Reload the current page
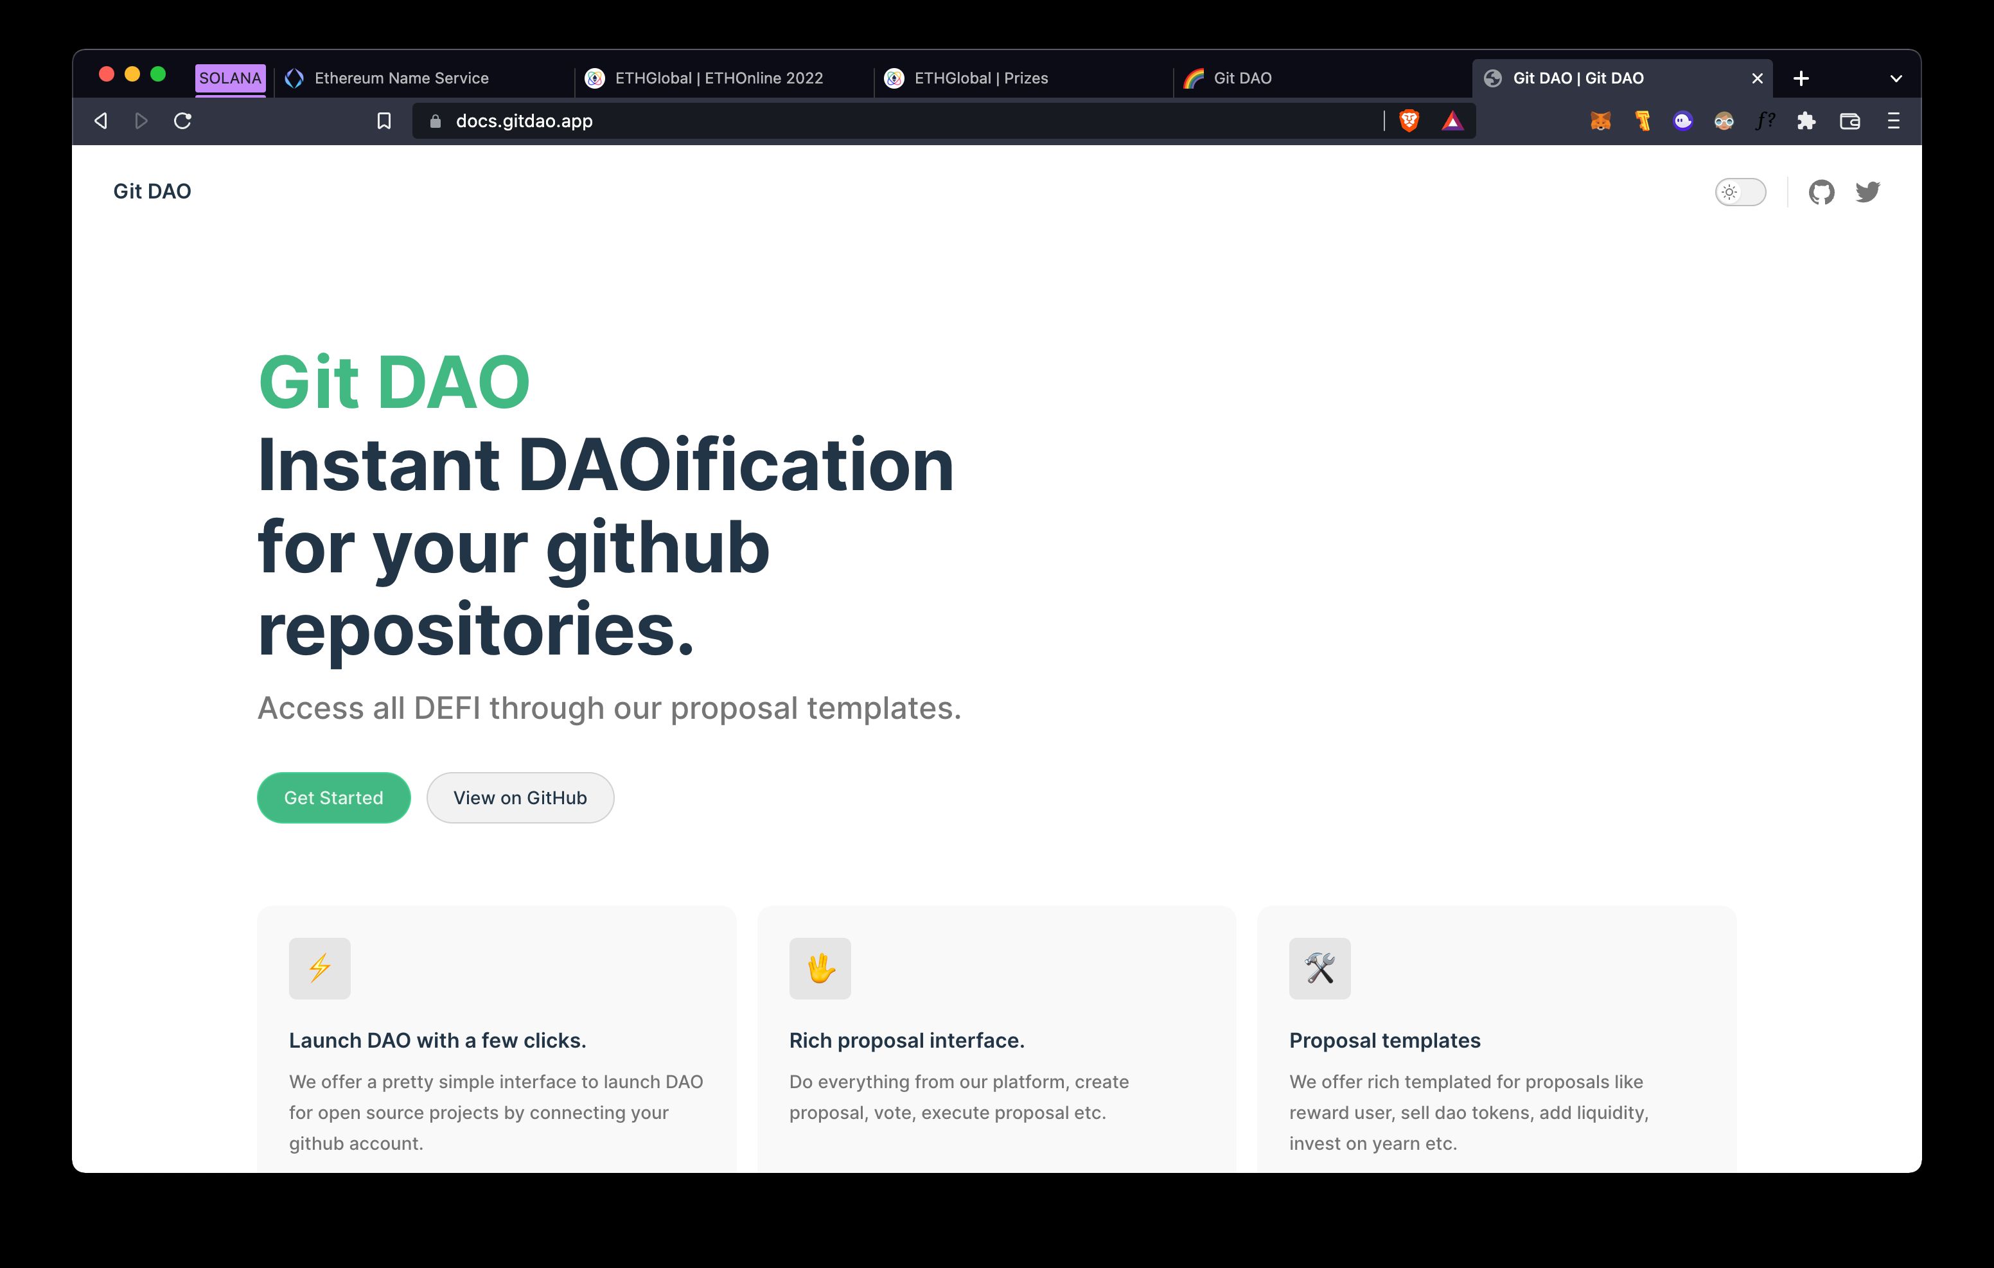1994x1268 pixels. click(183, 121)
